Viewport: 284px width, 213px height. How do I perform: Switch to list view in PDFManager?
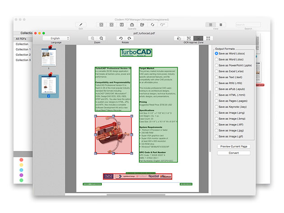[x=220, y=25]
